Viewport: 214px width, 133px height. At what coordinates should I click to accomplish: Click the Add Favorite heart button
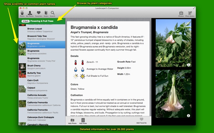pos(141,121)
